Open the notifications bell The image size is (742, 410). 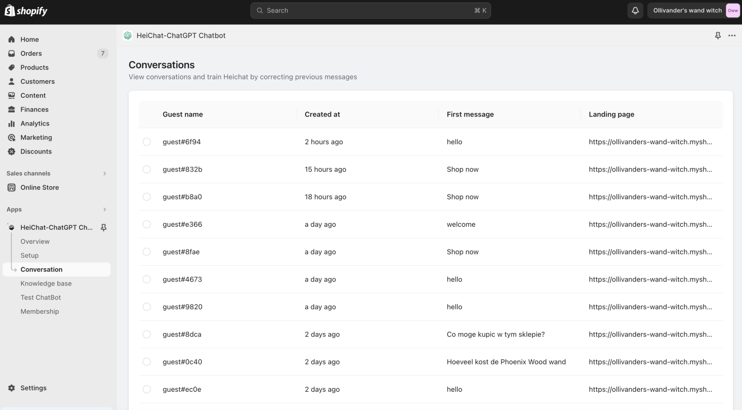635,10
